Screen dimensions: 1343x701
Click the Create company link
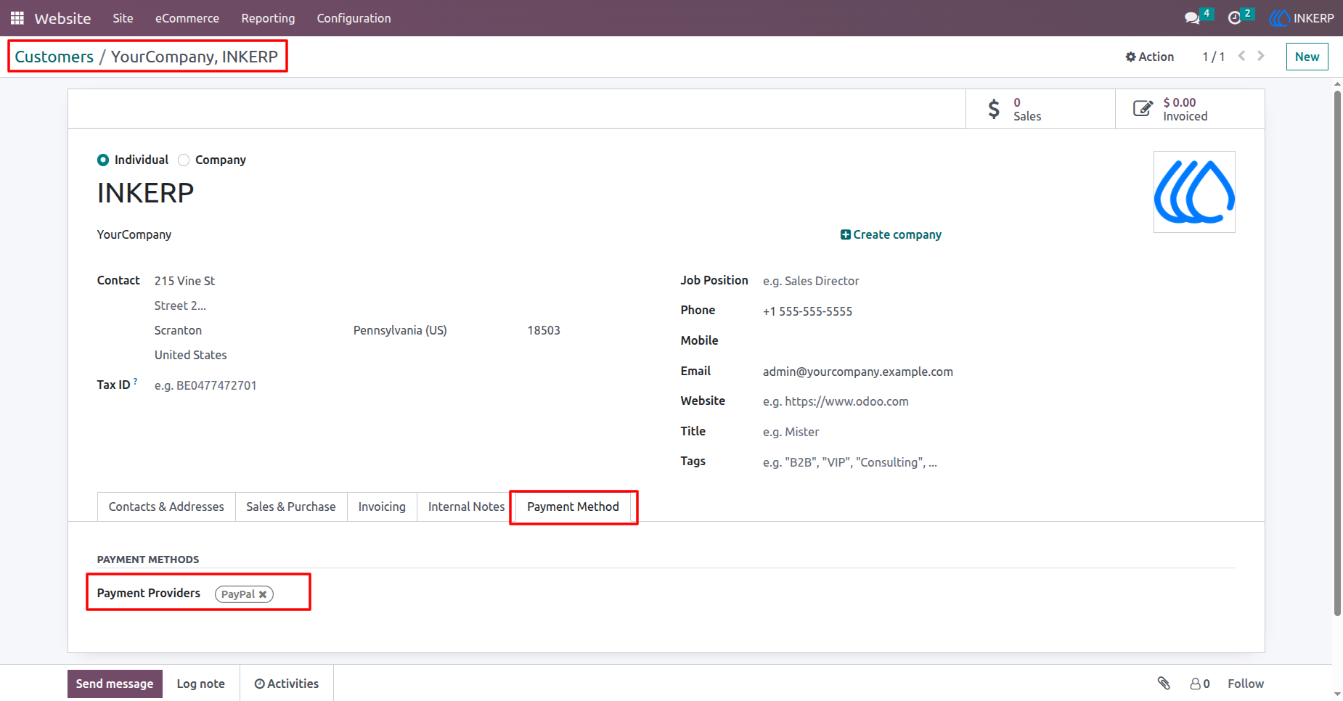pyautogui.click(x=891, y=234)
